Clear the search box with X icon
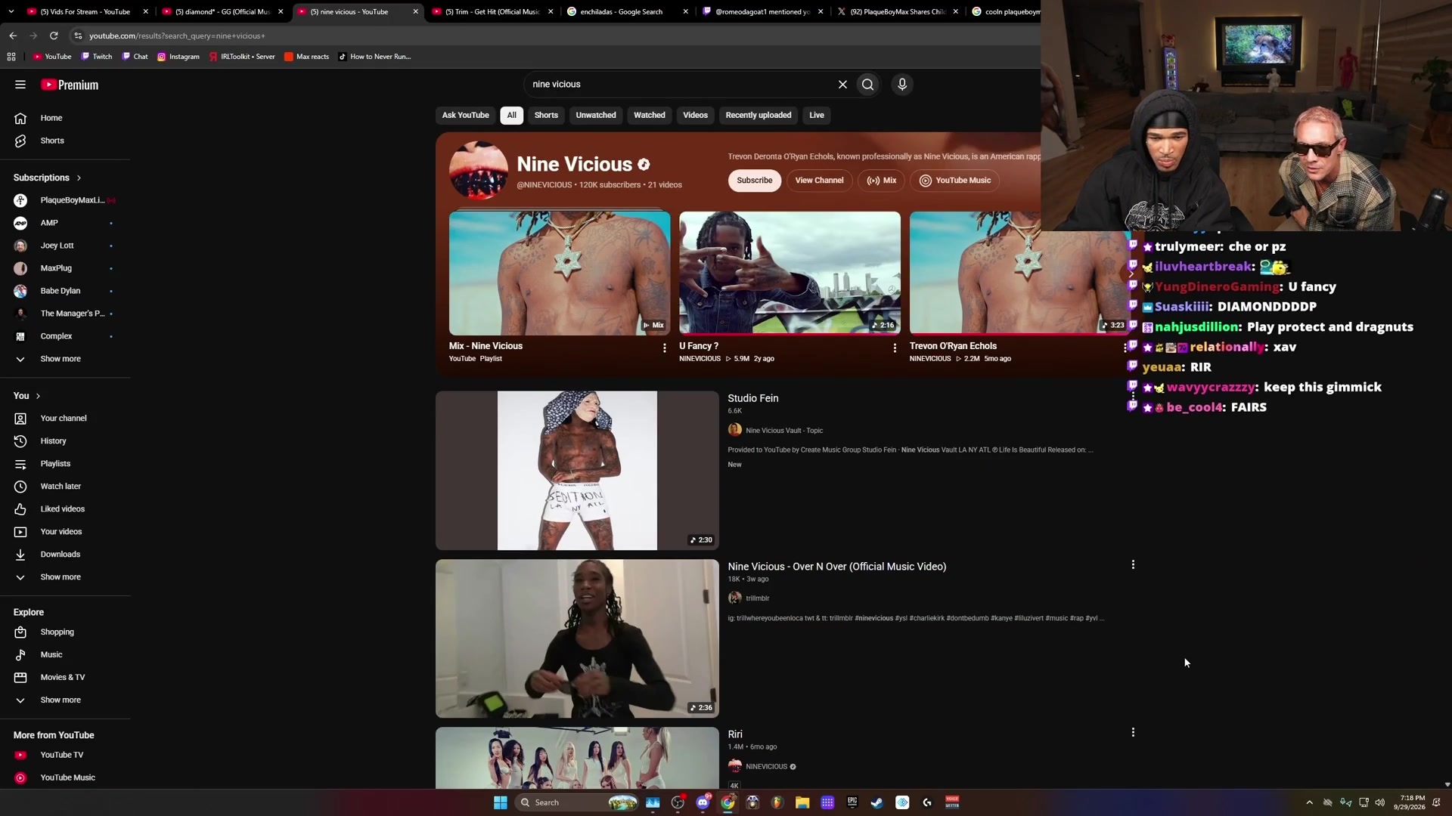The height and width of the screenshot is (816, 1452). pos(842,85)
